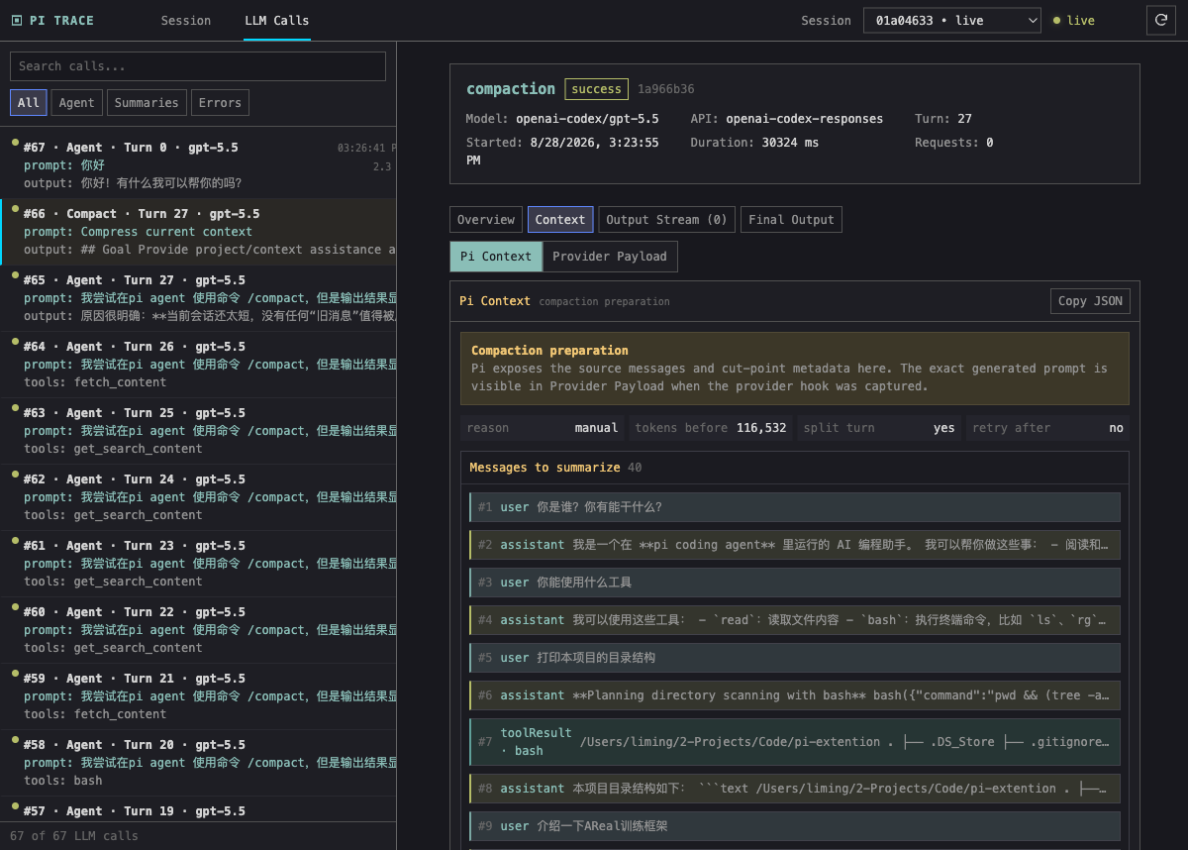1188x850 pixels.
Task: Select the Agent filter
Action: coord(76,103)
